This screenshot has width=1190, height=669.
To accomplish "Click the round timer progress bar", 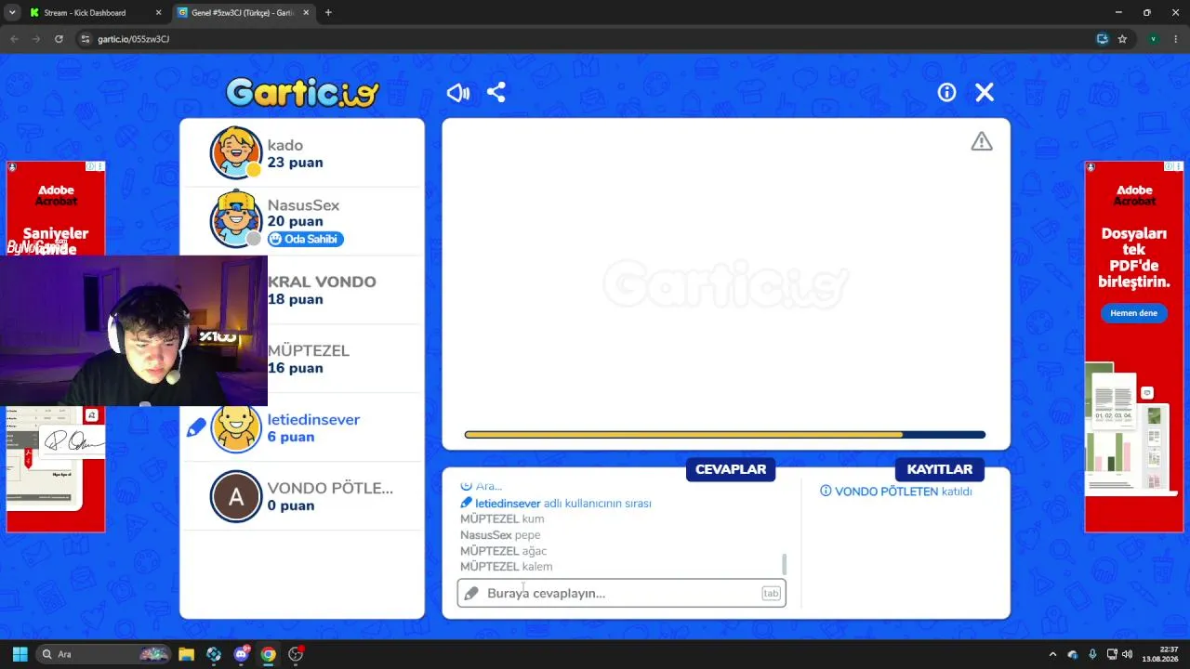I will click(725, 435).
